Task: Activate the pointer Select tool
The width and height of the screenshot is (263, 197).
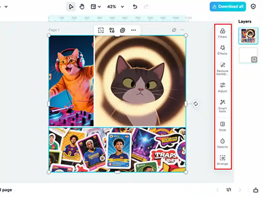Action: tap(71, 7)
